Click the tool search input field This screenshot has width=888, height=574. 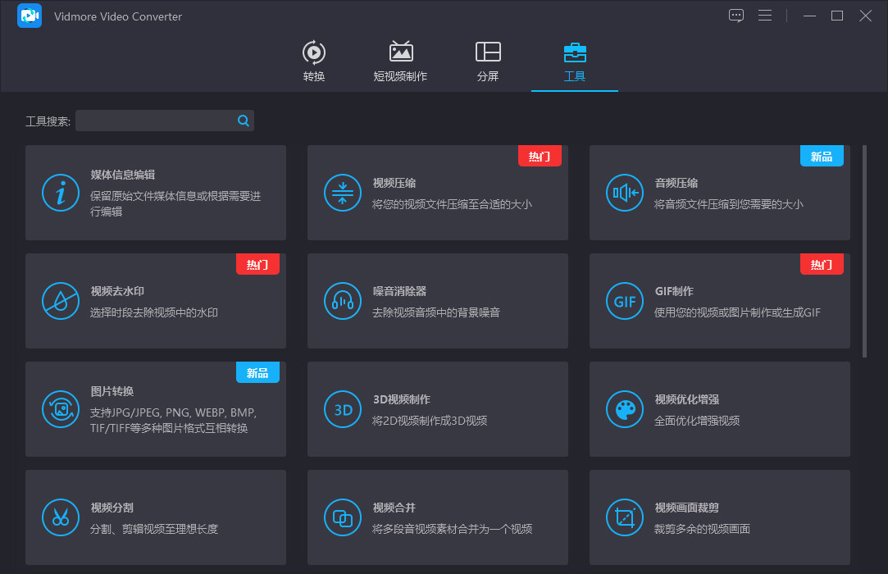pos(164,121)
